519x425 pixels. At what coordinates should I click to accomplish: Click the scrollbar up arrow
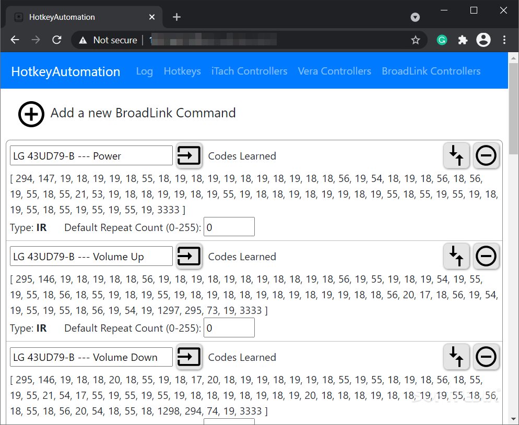(513, 58)
